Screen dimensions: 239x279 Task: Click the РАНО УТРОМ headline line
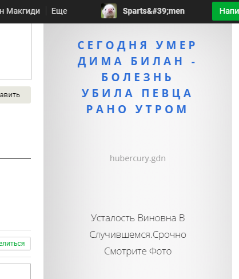pos(137,109)
